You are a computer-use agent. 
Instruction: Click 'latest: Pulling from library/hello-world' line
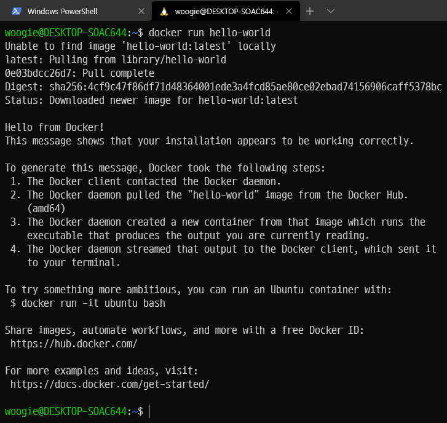(x=116, y=60)
